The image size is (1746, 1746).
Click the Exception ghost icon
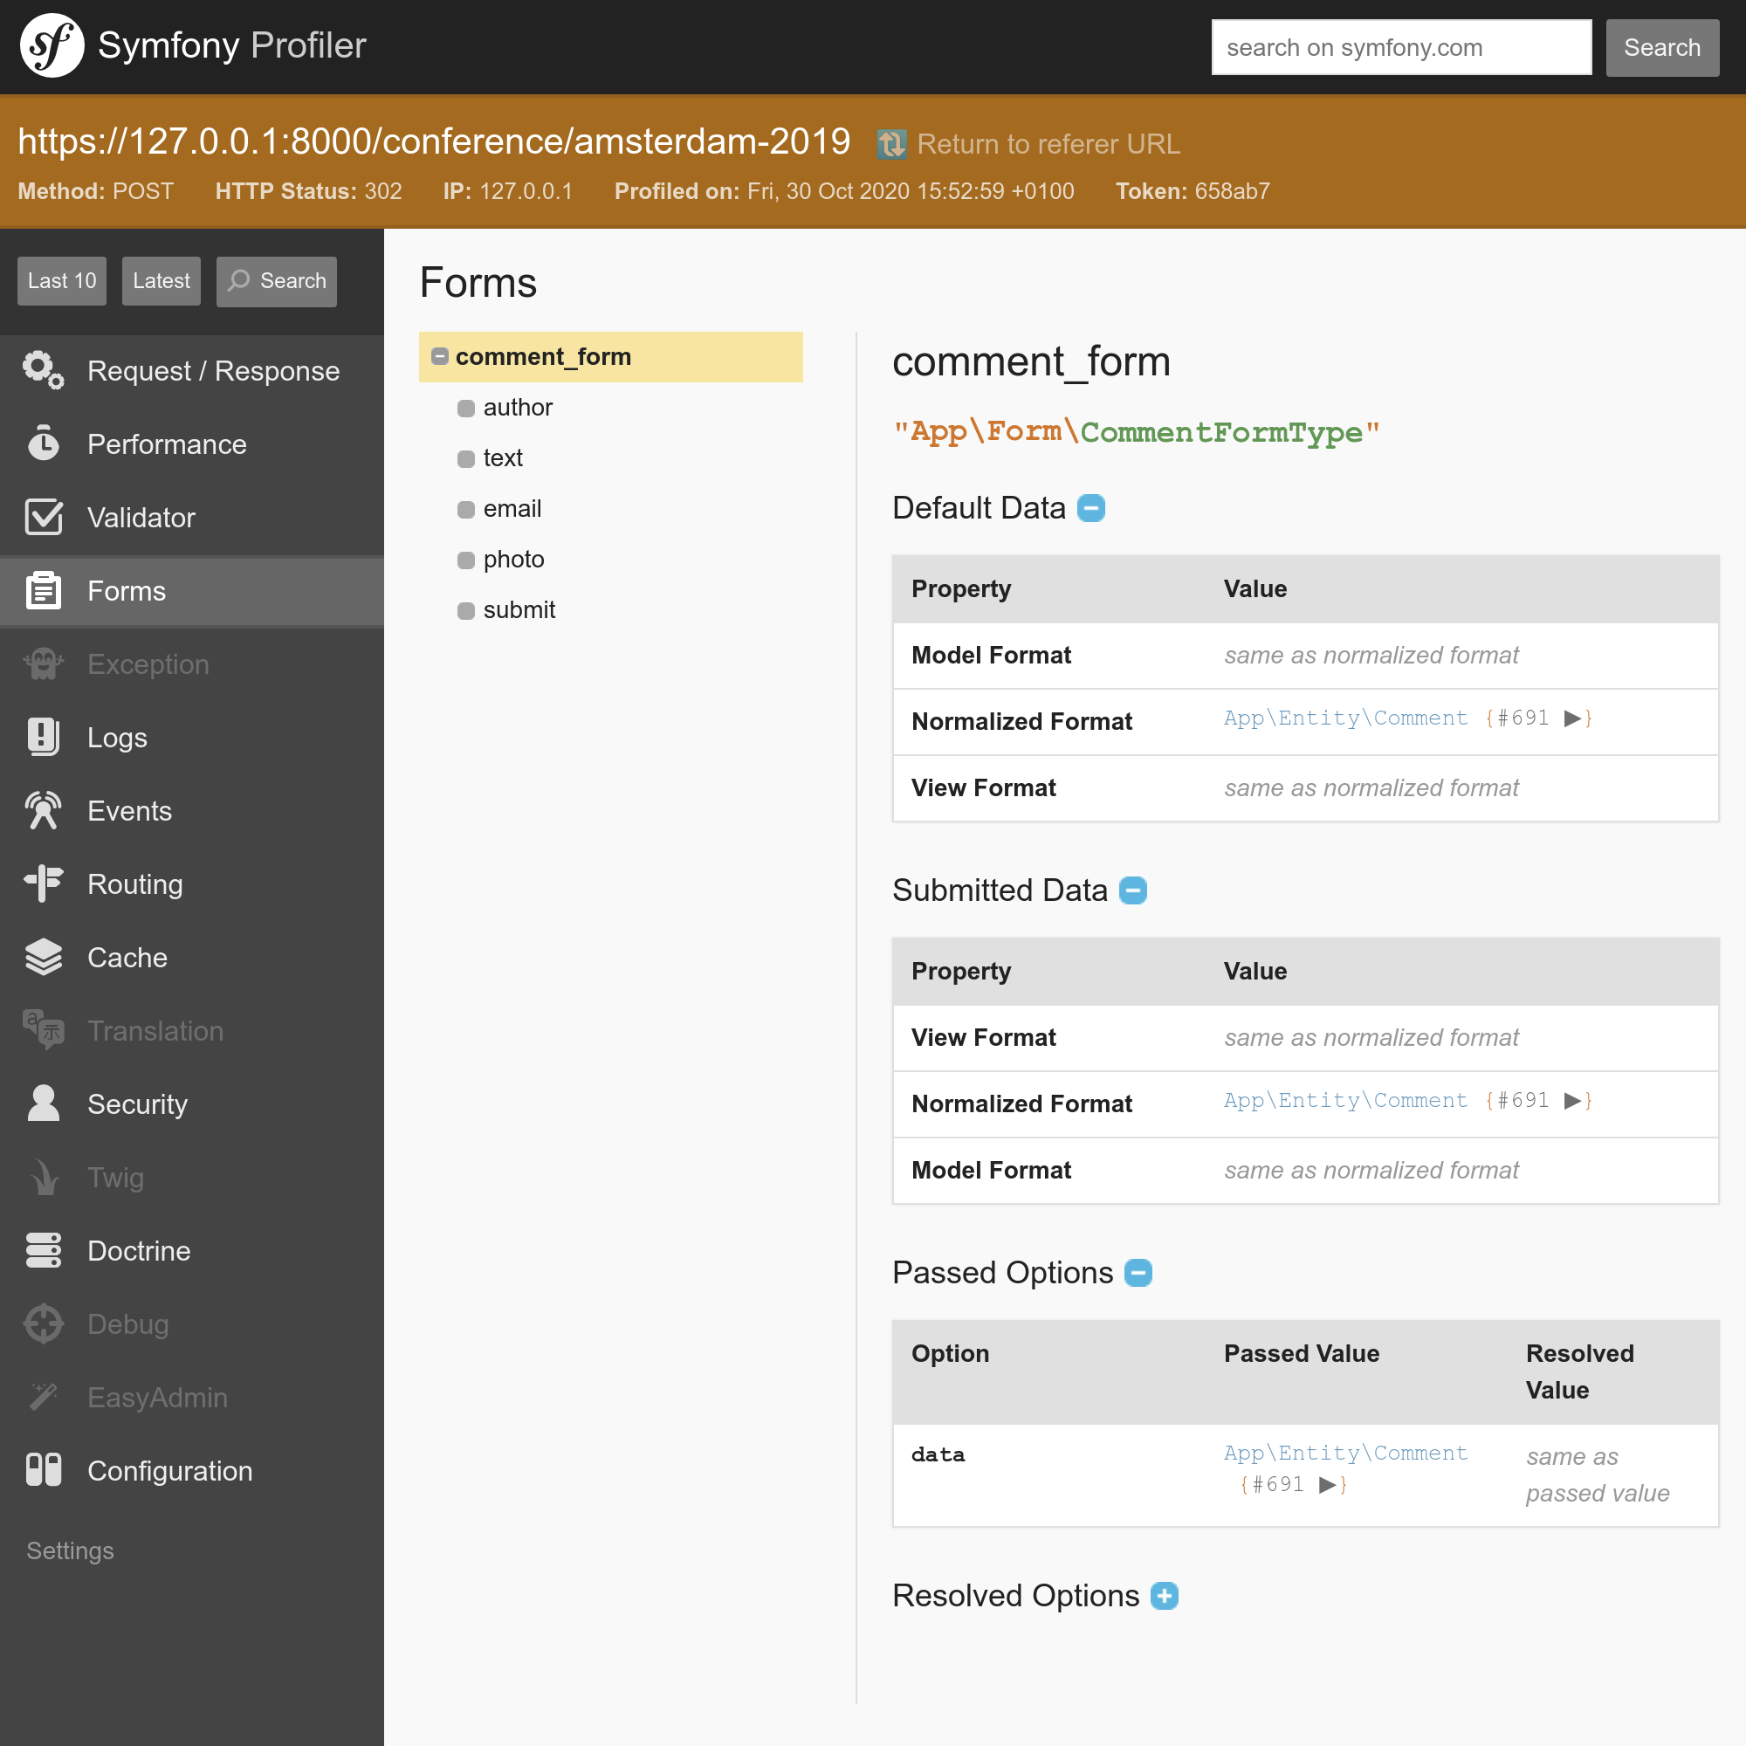pos(44,663)
